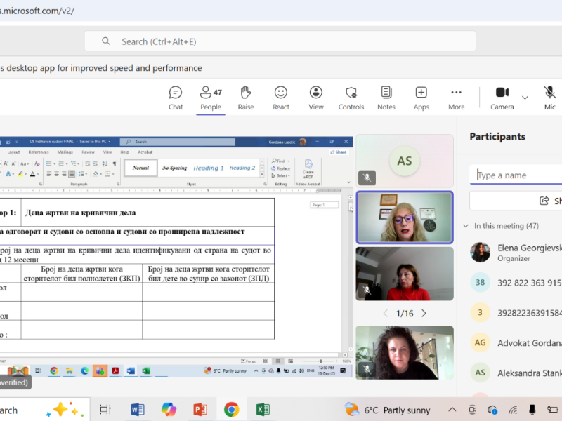Click the People participants icon

pyautogui.click(x=210, y=98)
